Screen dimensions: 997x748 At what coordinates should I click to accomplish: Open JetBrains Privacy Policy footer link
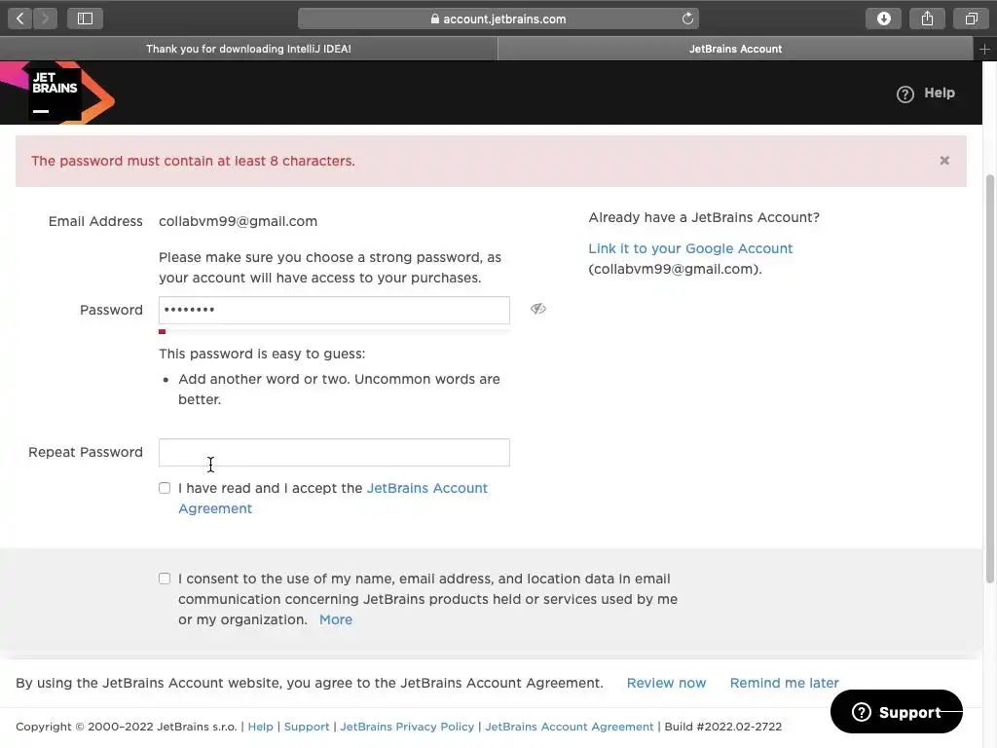click(x=407, y=727)
